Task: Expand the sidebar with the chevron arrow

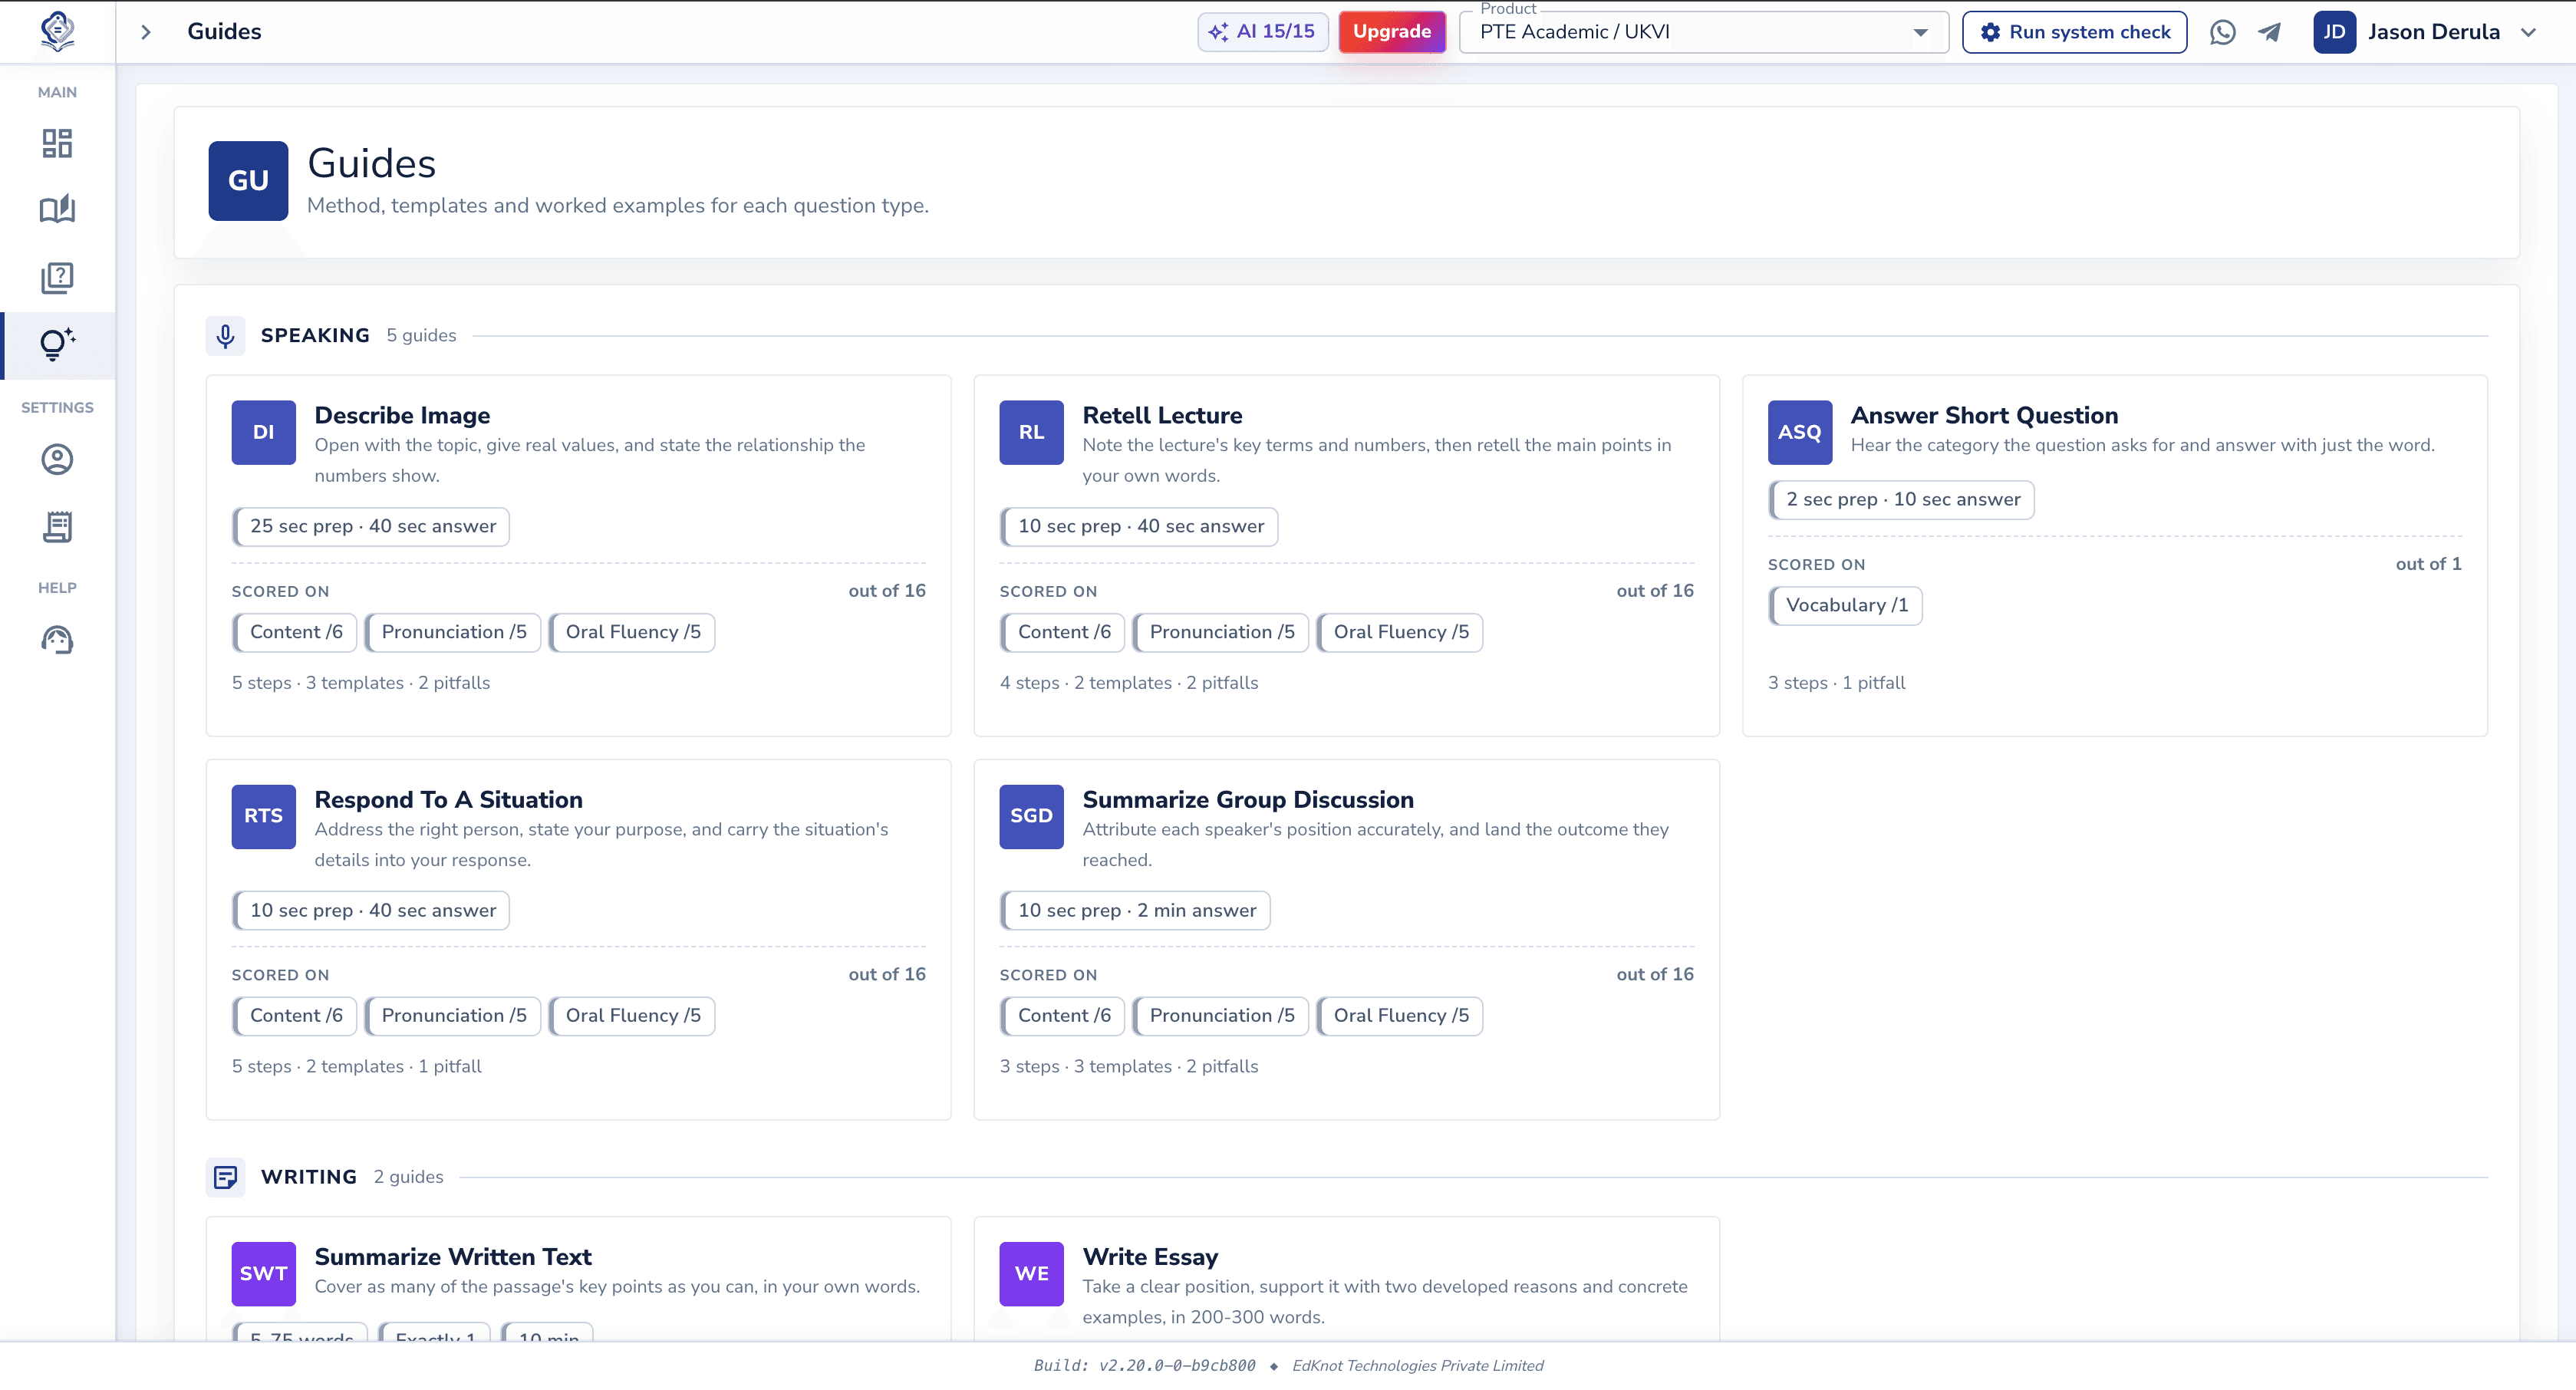Action: click(x=146, y=32)
